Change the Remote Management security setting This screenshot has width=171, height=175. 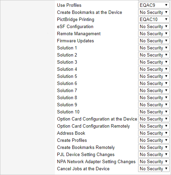154,34
